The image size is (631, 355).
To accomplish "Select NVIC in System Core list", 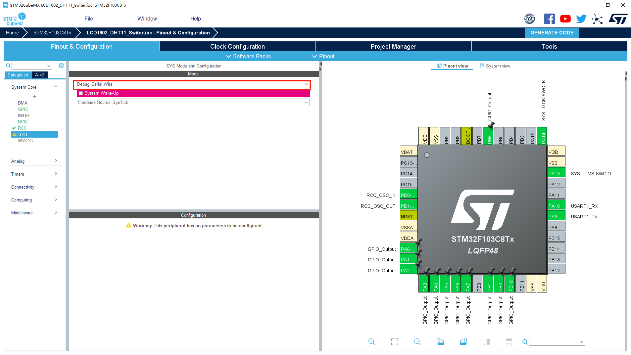I will [x=23, y=122].
